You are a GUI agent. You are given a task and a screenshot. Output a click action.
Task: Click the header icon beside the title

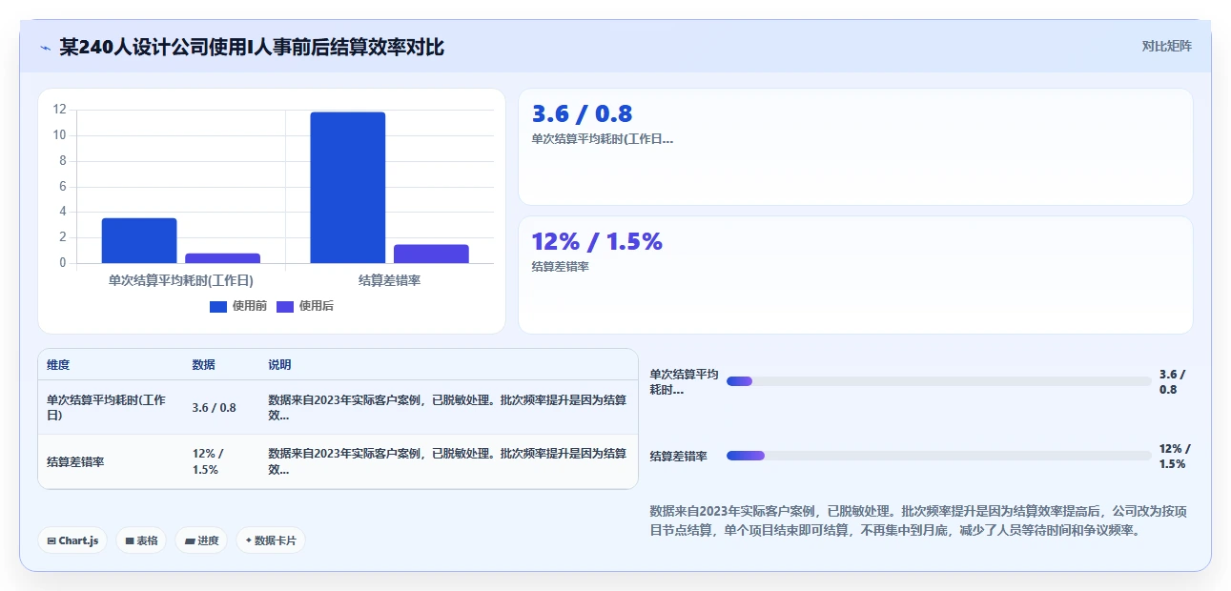pyautogui.click(x=45, y=47)
